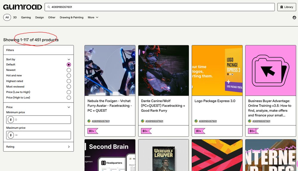Click the dollar icon in Minimum price
The image size is (298, 171).
(11, 120)
